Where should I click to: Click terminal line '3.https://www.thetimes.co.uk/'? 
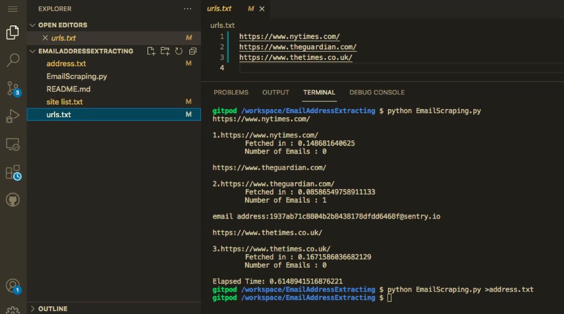pos(271,249)
